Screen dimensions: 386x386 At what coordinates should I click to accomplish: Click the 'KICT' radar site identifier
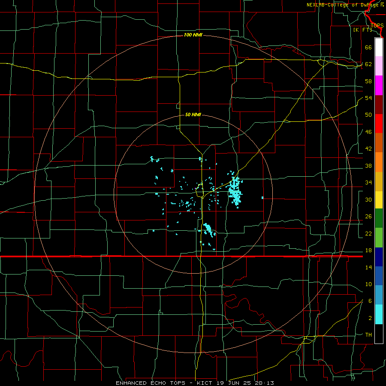pyautogui.click(x=205, y=383)
